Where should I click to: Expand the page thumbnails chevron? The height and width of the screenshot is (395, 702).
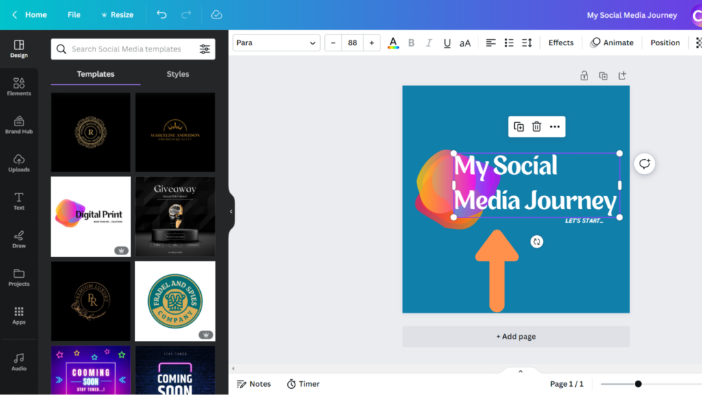(520, 371)
